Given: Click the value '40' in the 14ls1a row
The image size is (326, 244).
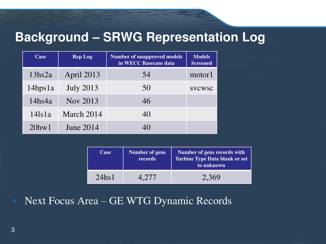Looking at the screenshot, I should click(x=146, y=114).
